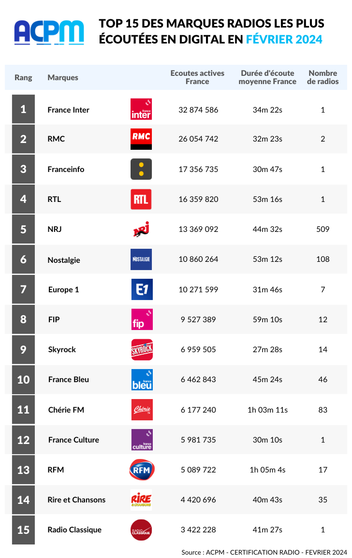Image resolution: width=352 pixels, height=558 pixels.
Task: Click the round RFM logo
Action: [x=142, y=470]
